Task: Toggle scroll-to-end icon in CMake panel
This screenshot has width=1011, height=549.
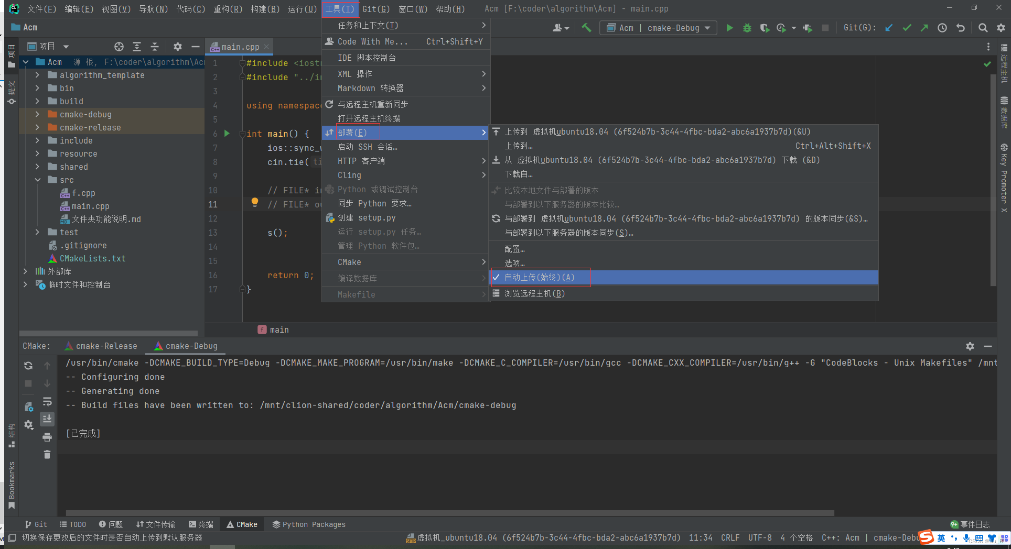Action: (47, 419)
